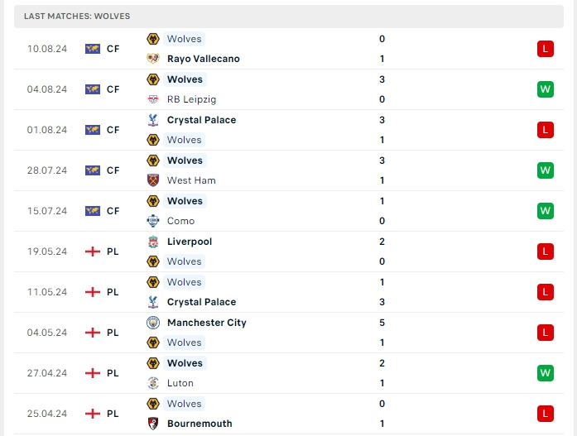This screenshot has width=577, height=436.
Task: Select the 28.07.24 West Ham match row date
Action: (47, 170)
